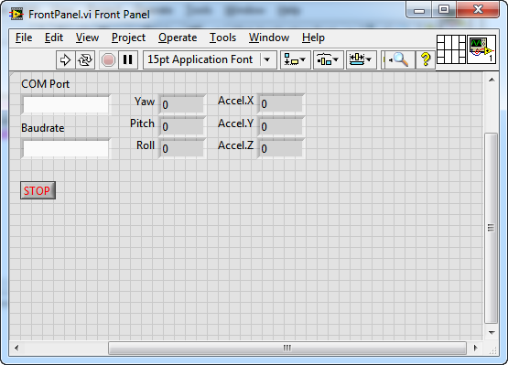The image size is (508, 365).
Task: Click the Roll indicator value
Action: 182,148
